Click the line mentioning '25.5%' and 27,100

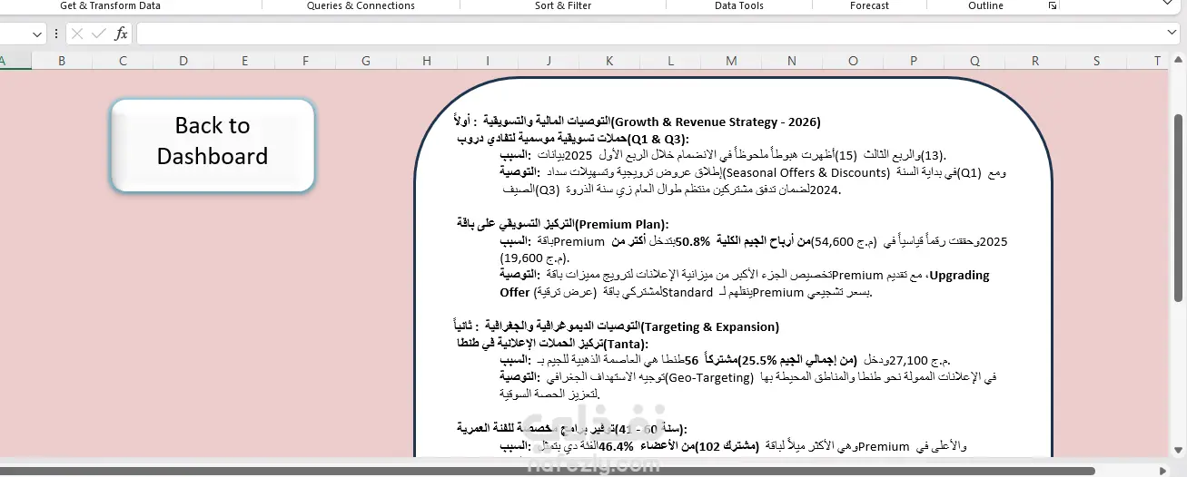725,360
